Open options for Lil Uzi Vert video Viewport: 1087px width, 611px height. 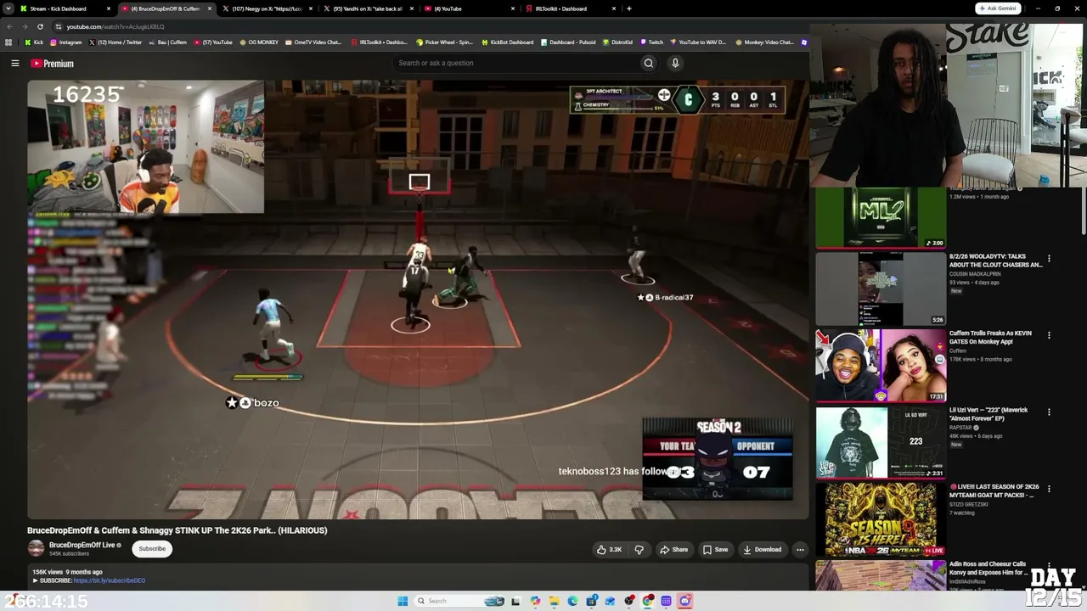pos(1049,412)
